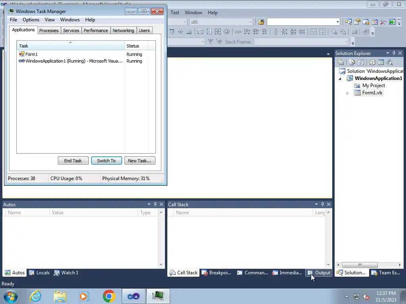This screenshot has width=406, height=304.
Task: Click the Make Same Size layout icon
Action: point(218,32)
